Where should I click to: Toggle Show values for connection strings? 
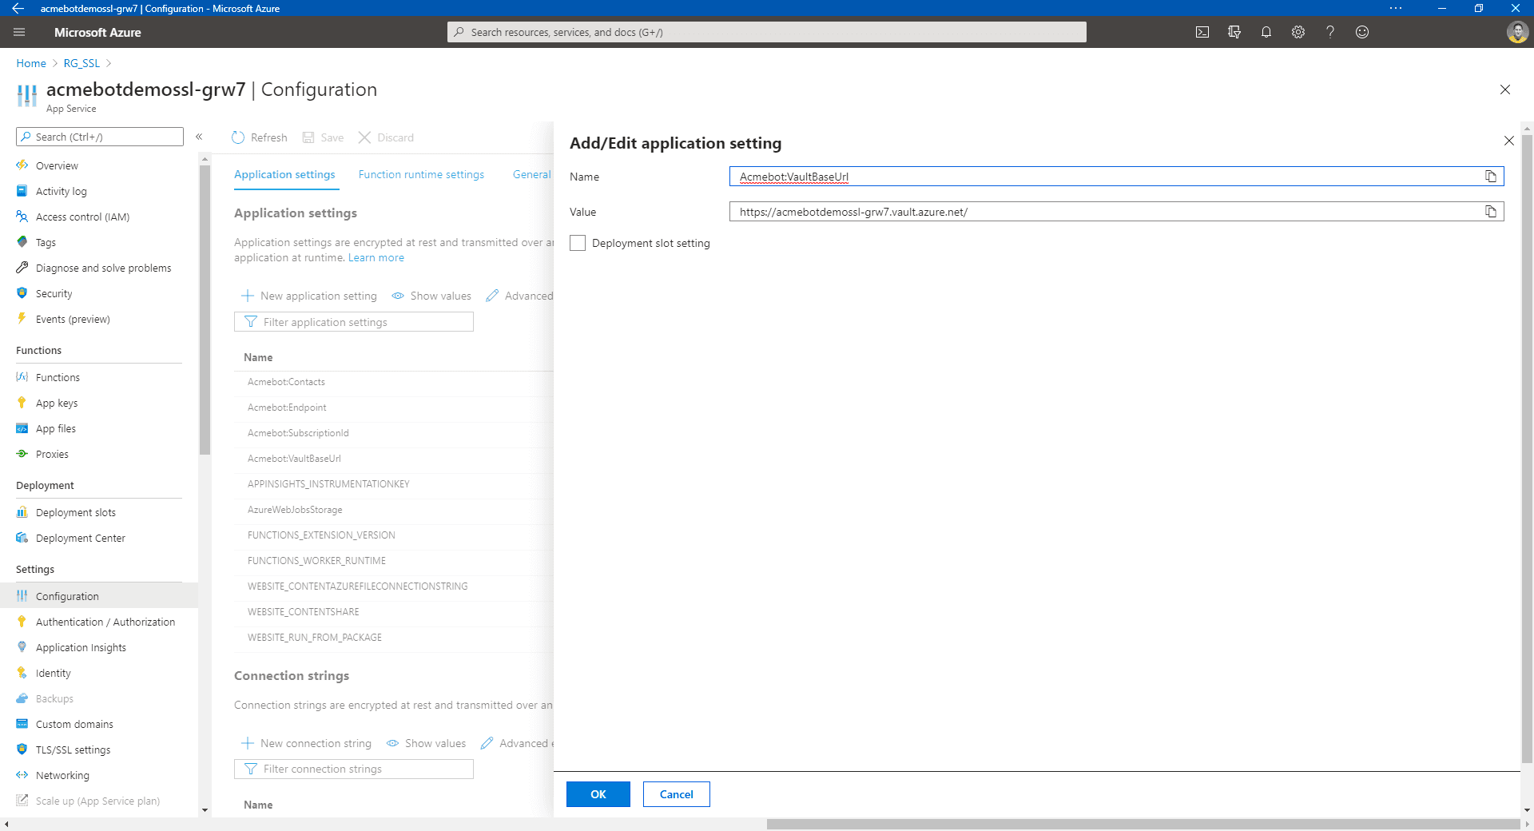pos(426,743)
